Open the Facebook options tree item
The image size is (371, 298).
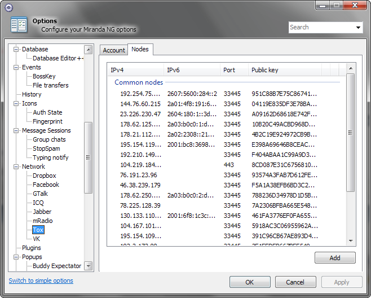[46, 185]
